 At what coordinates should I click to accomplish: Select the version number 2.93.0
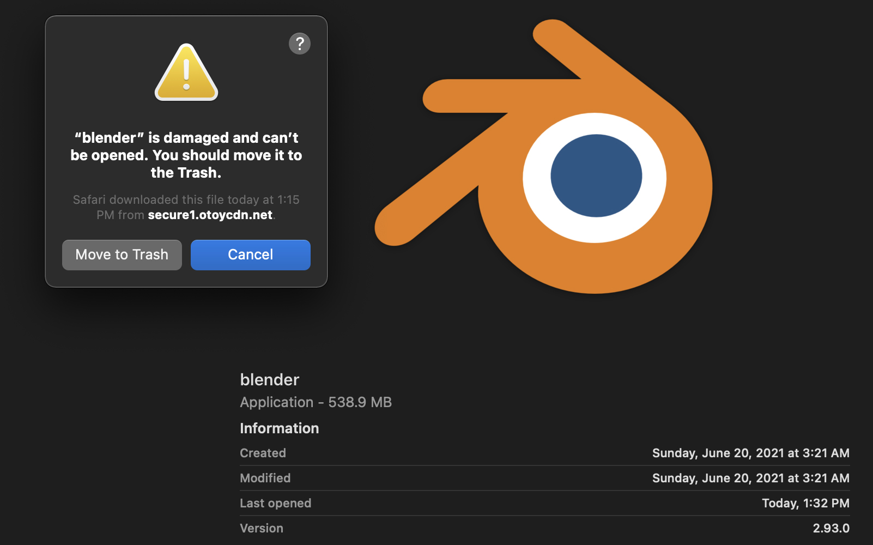(831, 528)
